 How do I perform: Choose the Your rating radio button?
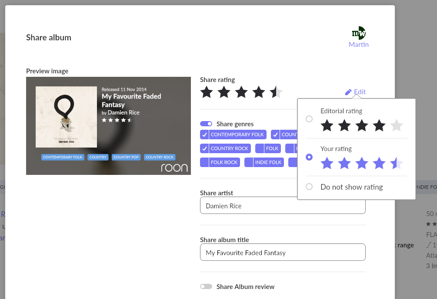tap(309, 157)
